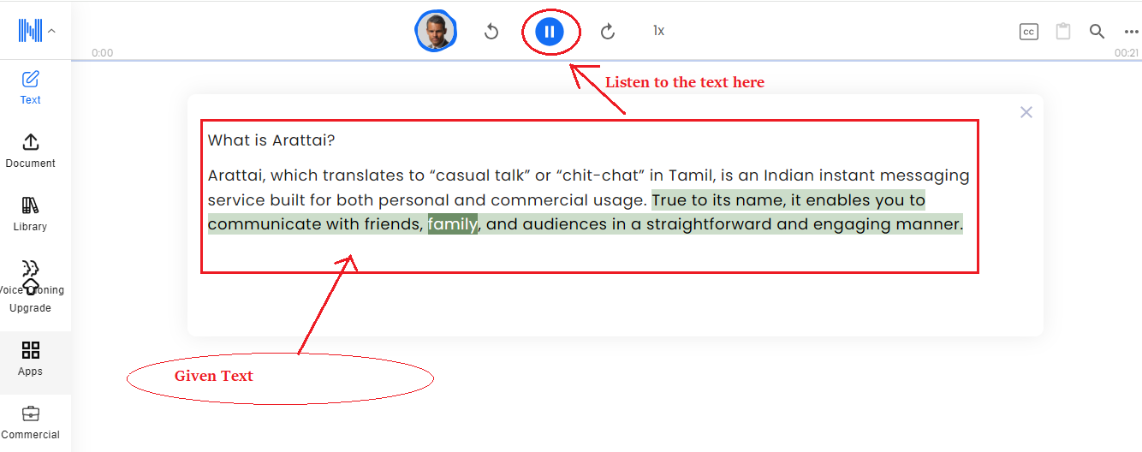Click the heading "What is Arattai?"
Screen dimensions: 1142x452
coord(271,140)
